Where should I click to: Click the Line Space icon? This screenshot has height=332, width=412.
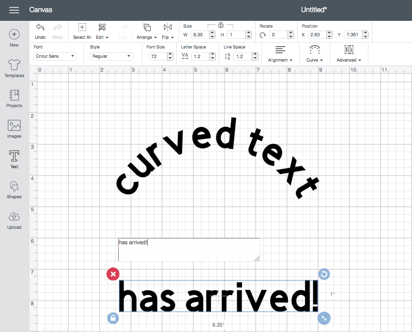(x=228, y=56)
